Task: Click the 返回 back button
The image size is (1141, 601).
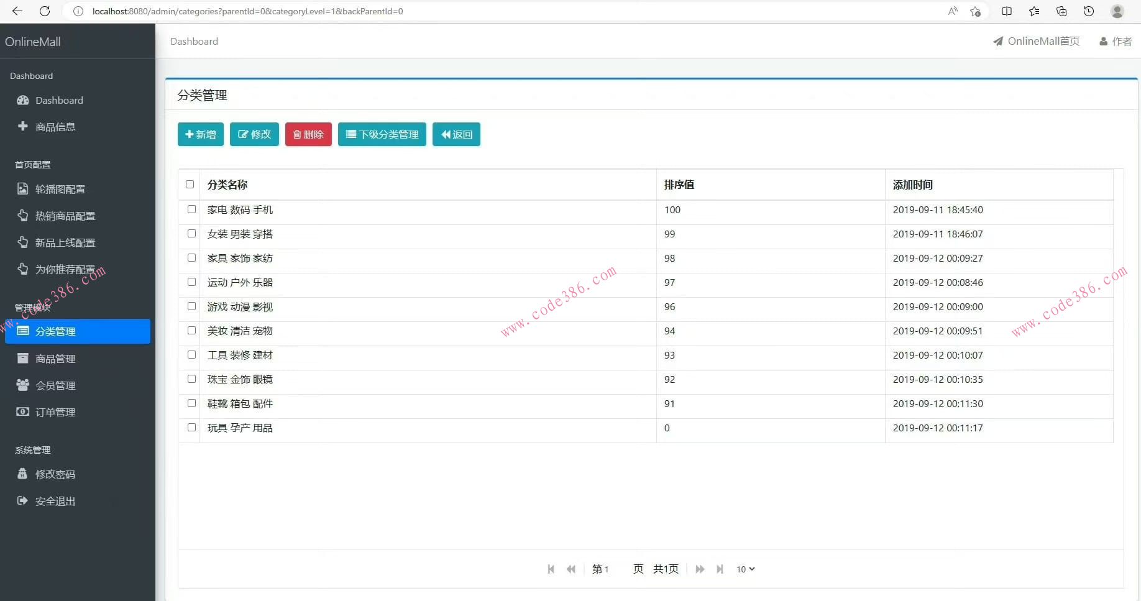Action: coord(456,134)
